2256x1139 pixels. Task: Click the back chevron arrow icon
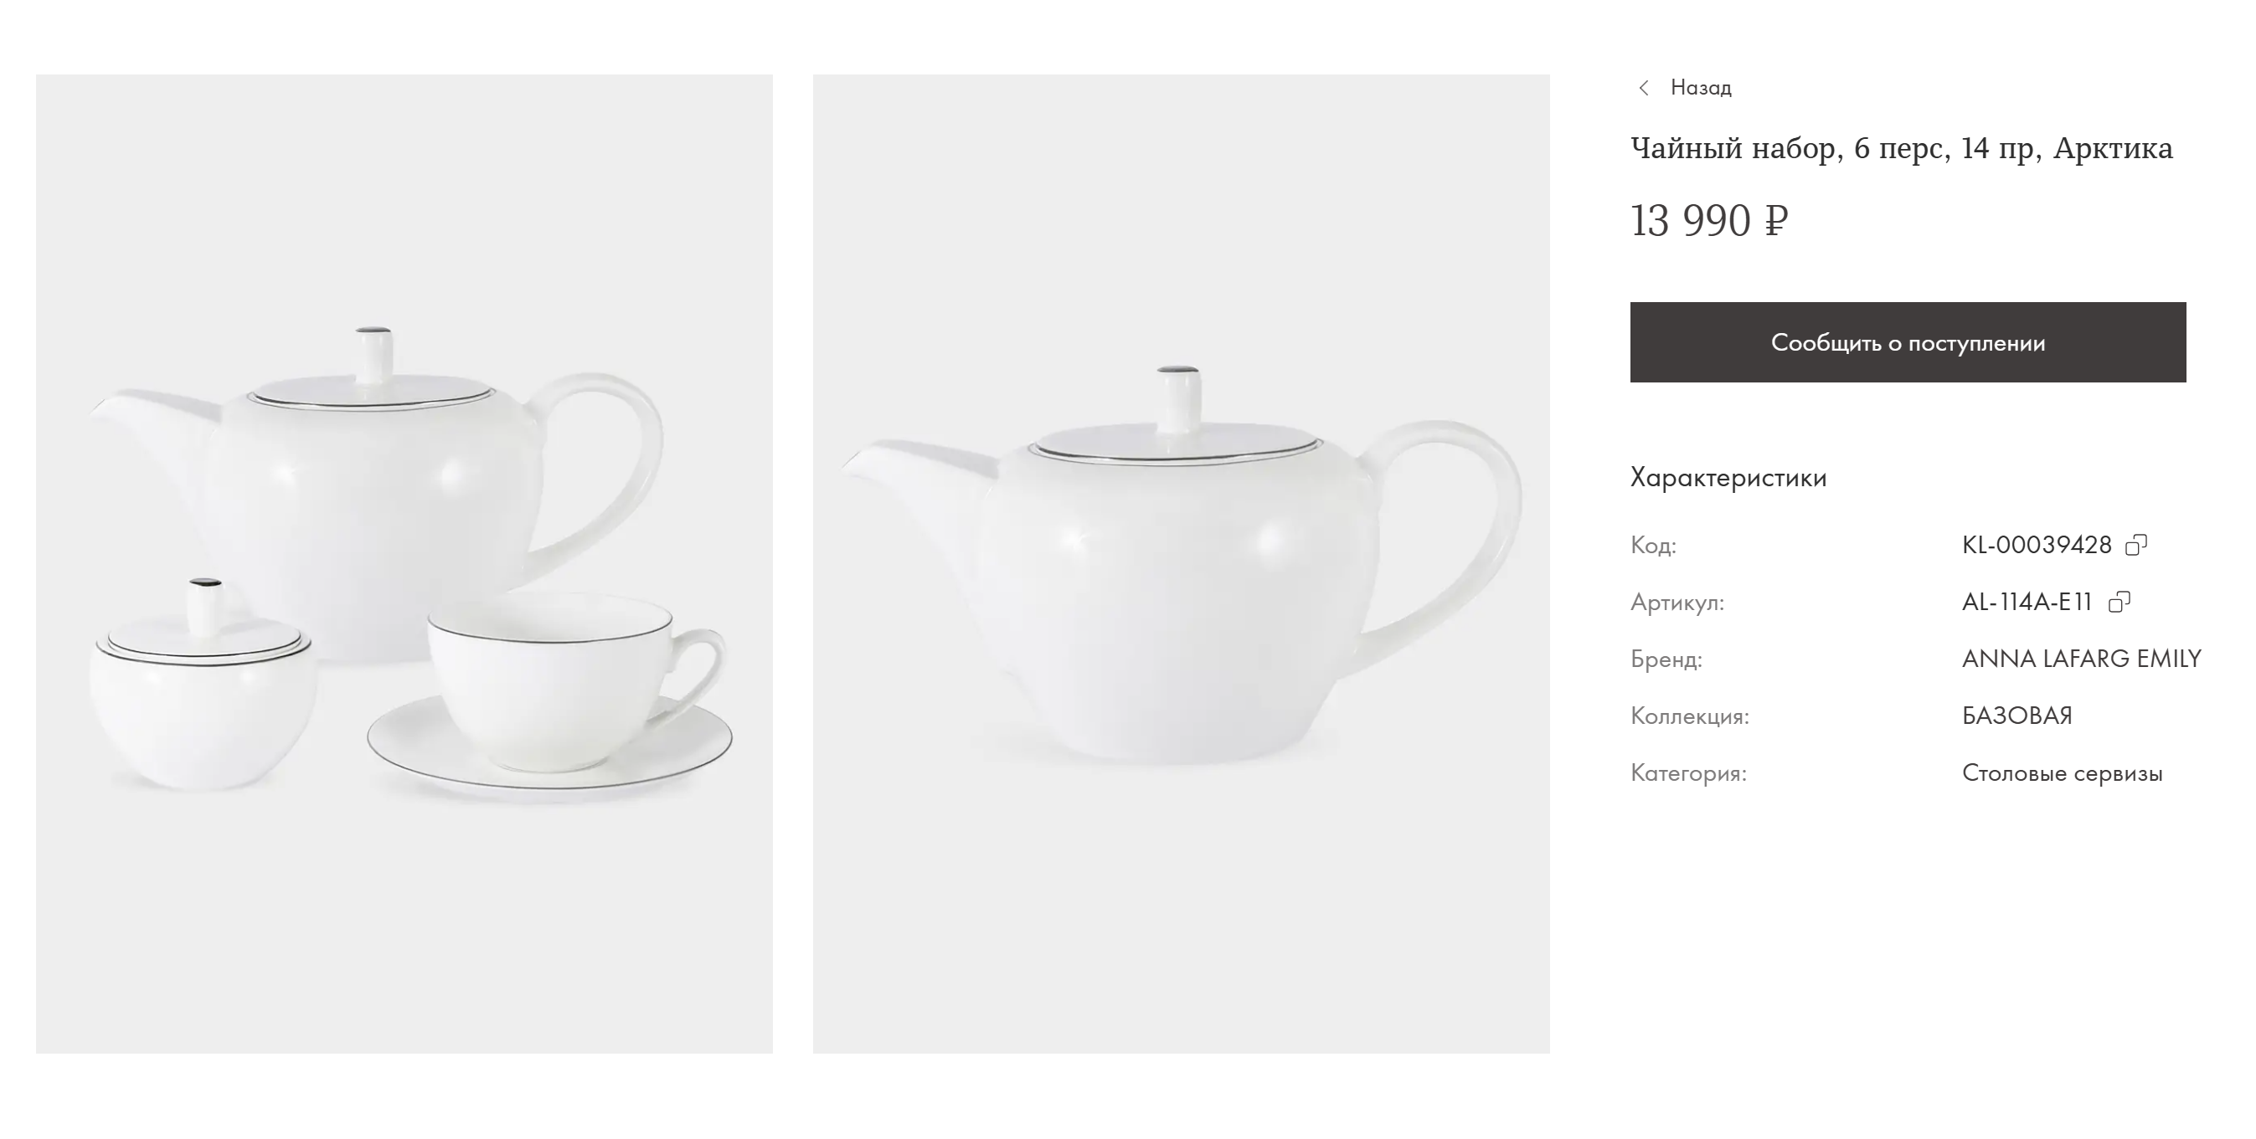point(1644,88)
